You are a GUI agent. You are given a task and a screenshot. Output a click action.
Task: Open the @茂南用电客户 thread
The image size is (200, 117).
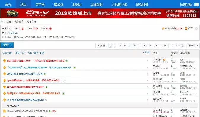coord(34,80)
